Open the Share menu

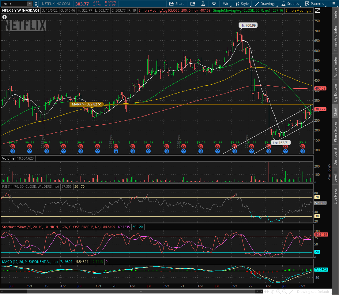click(177, 4)
